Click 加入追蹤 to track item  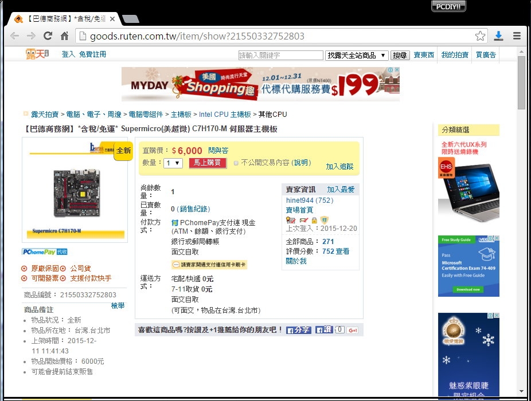[339, 166]
